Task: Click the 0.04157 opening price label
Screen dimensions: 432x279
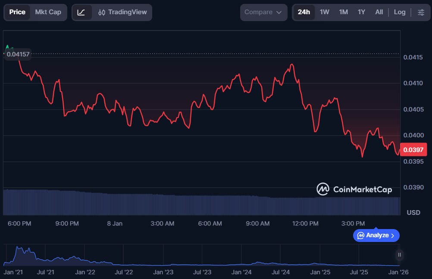Action: click(x=17, y=55)
